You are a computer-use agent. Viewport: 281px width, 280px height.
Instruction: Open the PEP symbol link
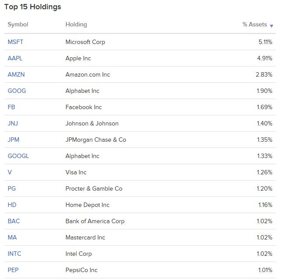pos(13,270)
